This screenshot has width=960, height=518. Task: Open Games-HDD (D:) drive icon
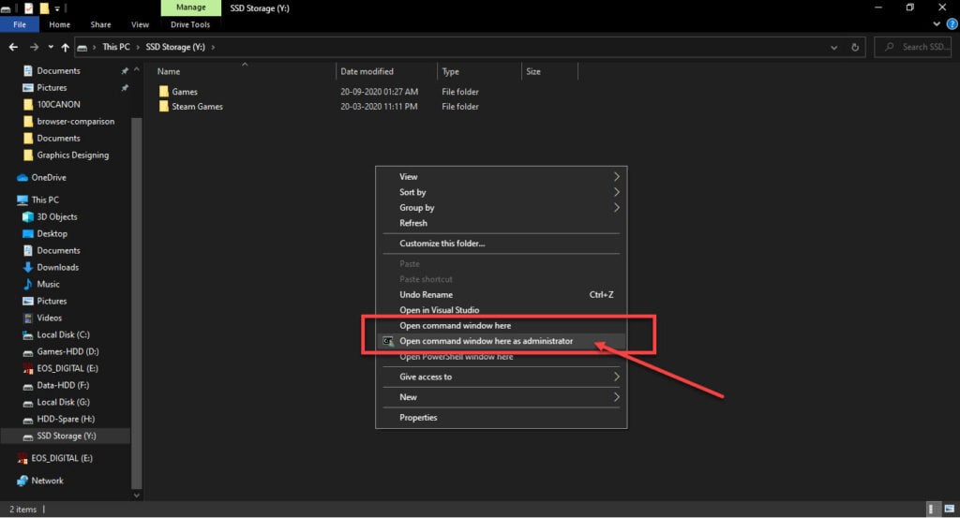[27, 352]
